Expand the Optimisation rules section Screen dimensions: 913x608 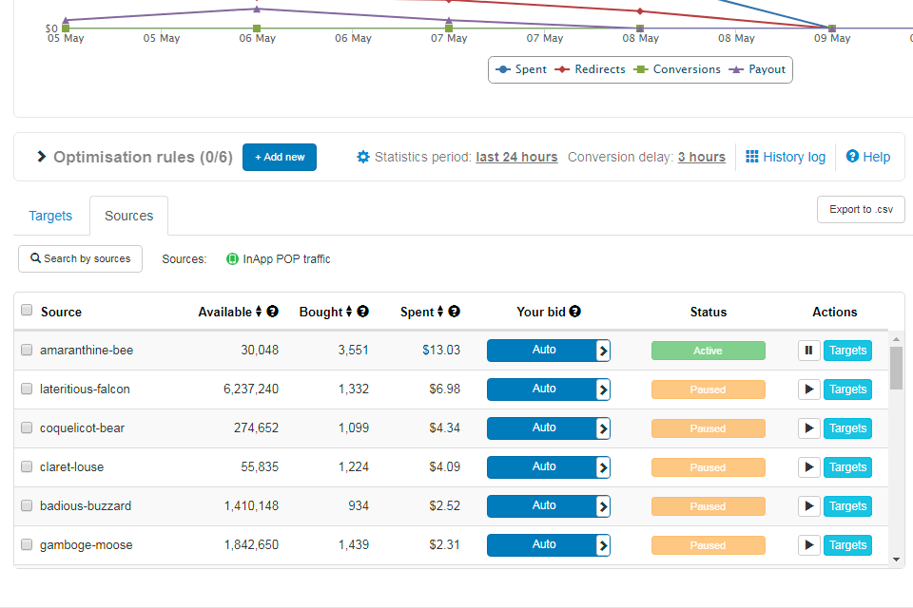pyautogui.click(x=41, y=157)
